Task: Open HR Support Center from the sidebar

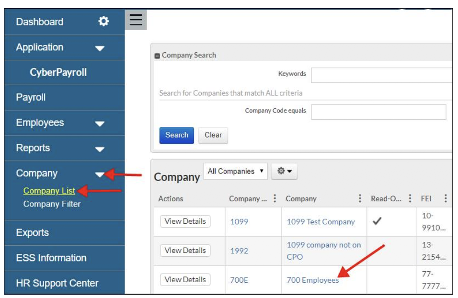Action: pyautogui.click(x=58, y=284)
